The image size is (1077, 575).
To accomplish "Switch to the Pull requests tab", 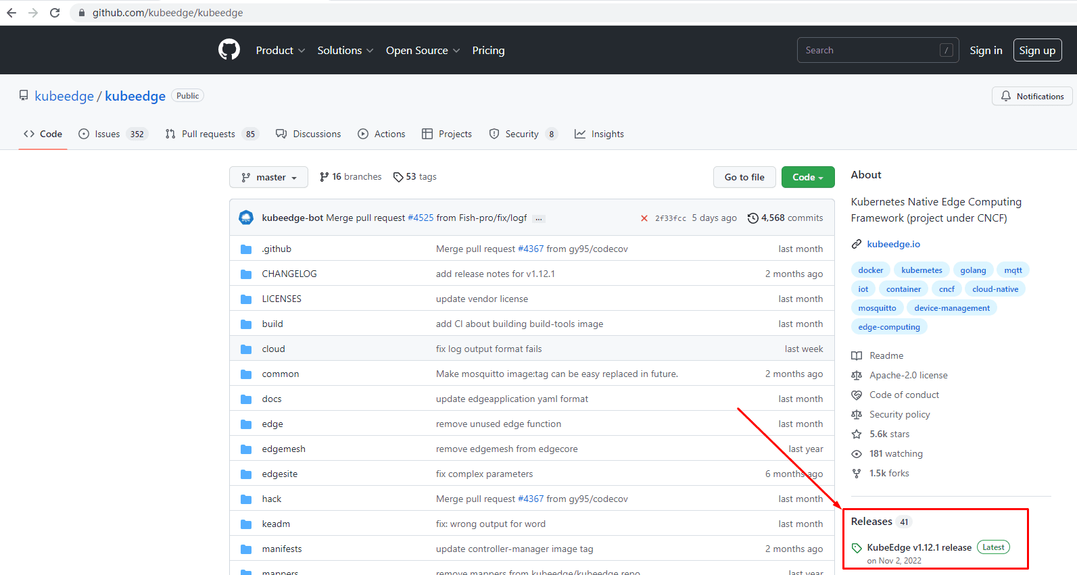I will click(x=212, y=134).
